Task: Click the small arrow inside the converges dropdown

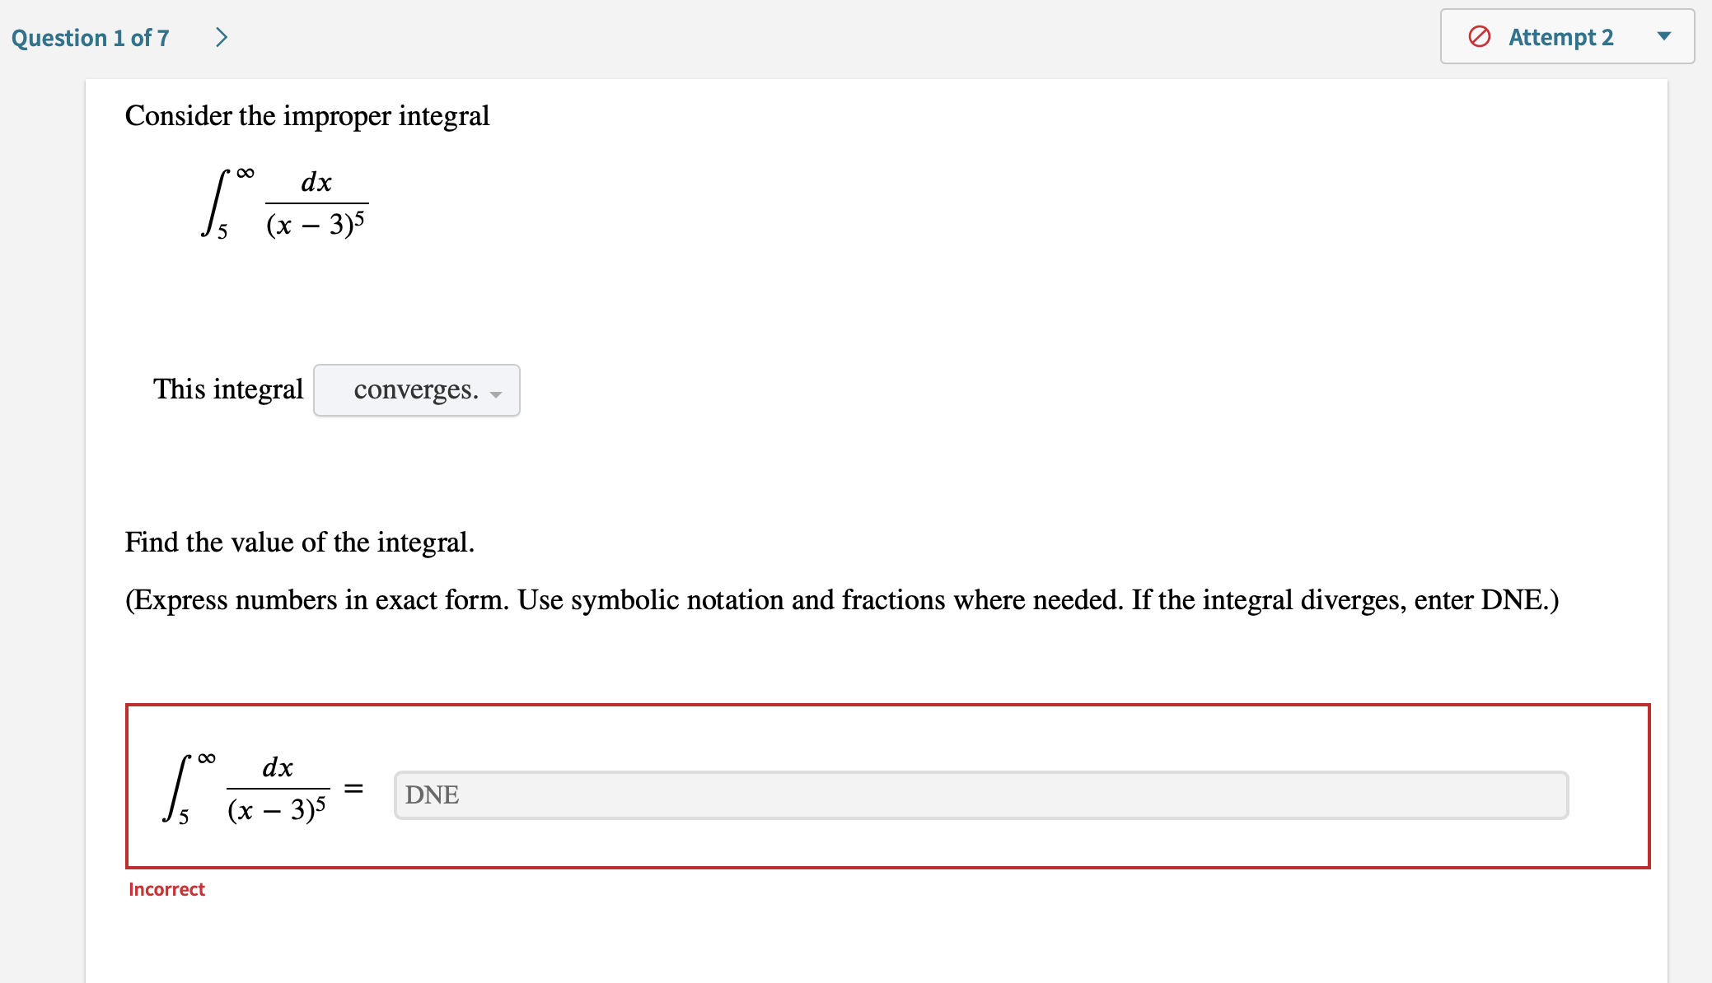Action: click(x=495, y=395)
